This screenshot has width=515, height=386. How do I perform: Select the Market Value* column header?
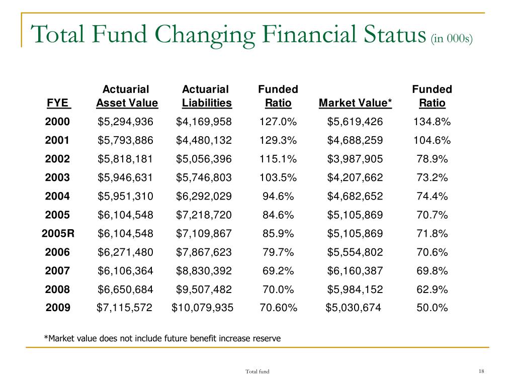click(355, 103)
